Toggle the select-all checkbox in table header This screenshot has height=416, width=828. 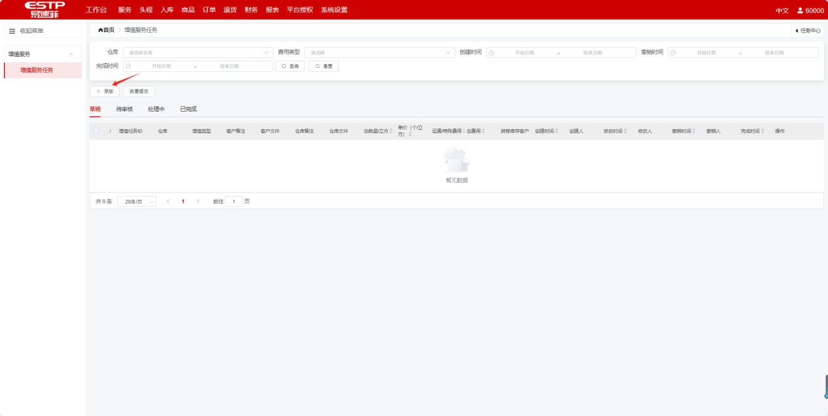coord(97,131)
